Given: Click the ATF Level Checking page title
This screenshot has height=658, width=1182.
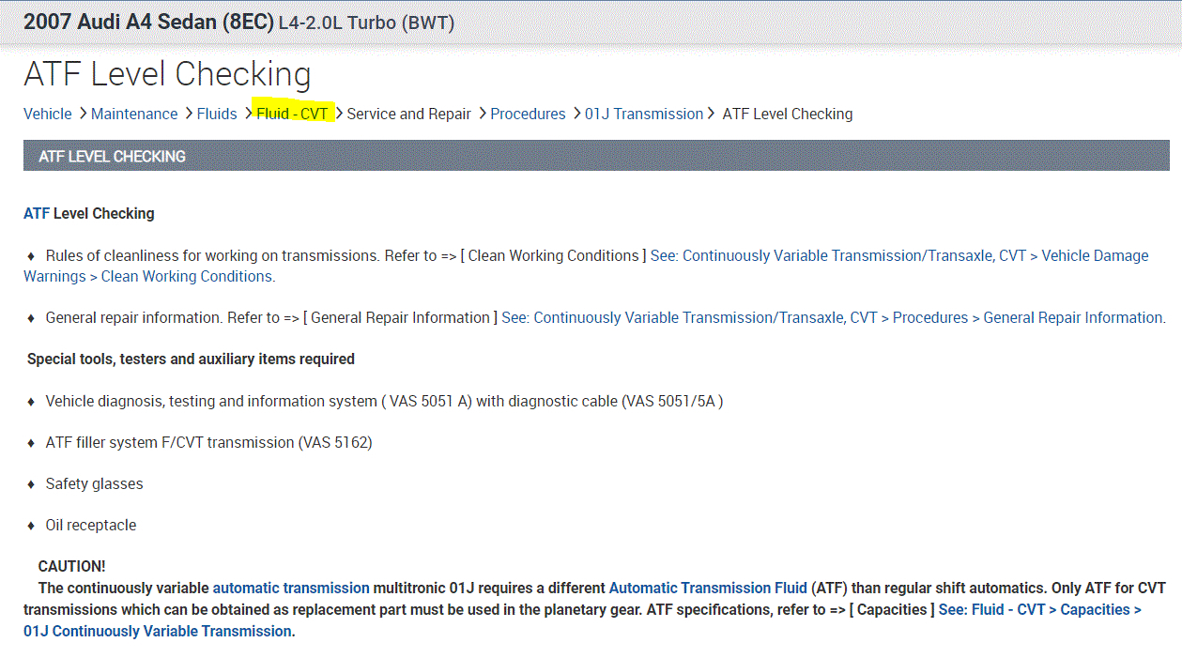Looking at the screenshot, I should 167,74.
